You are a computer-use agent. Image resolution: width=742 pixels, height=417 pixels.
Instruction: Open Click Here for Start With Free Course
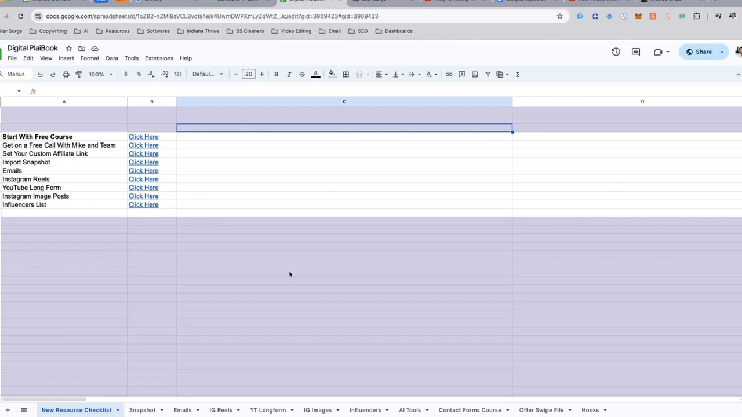pos(143,137)
